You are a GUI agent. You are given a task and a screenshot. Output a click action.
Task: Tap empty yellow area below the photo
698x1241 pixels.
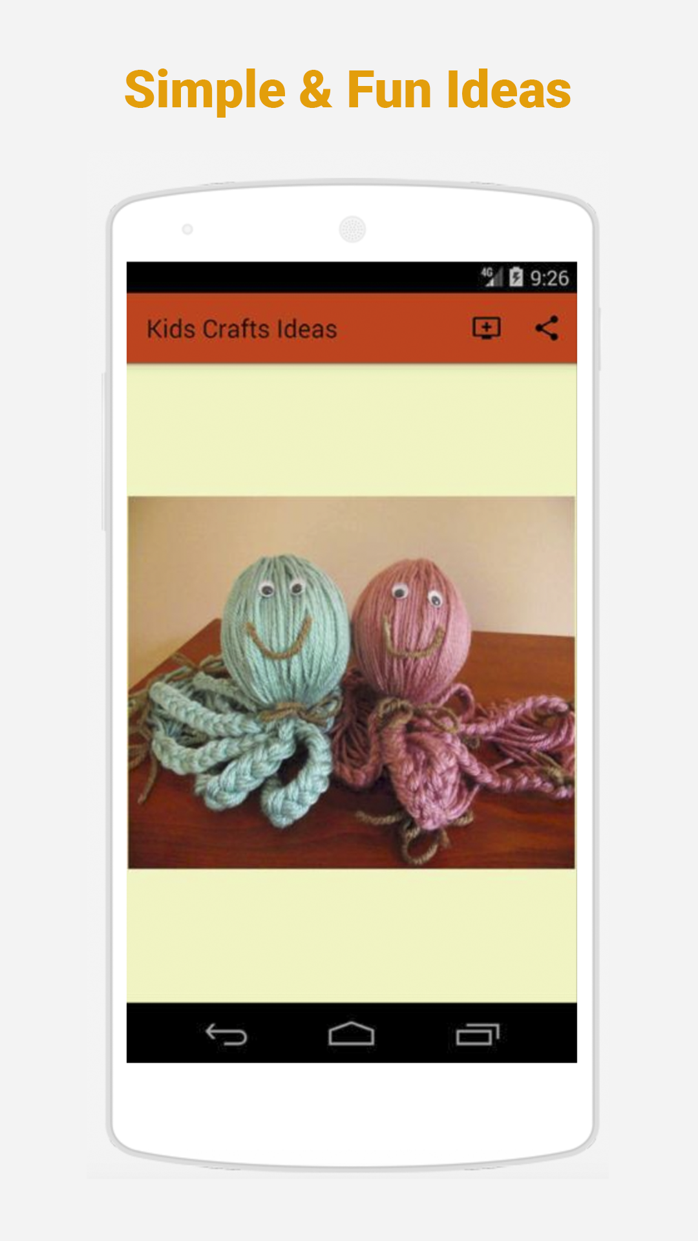pyautogui.click(x=352, y=935)
